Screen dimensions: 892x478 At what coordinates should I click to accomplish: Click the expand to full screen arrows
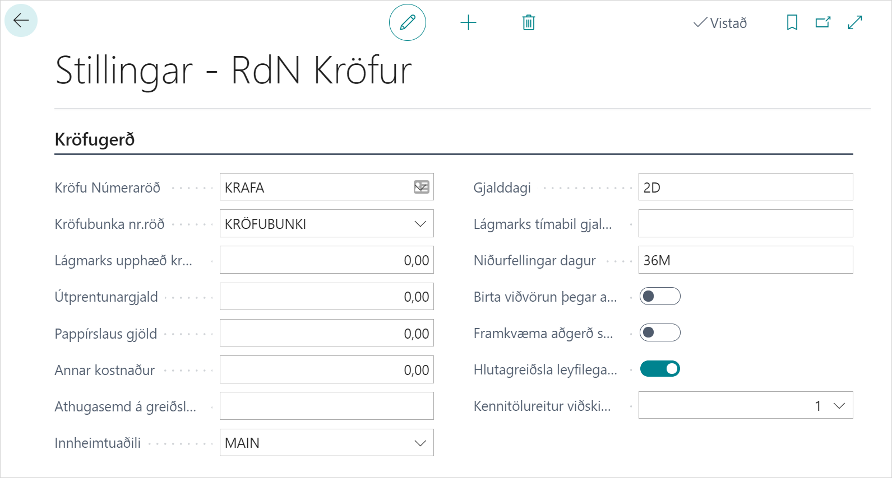[854, 22]
